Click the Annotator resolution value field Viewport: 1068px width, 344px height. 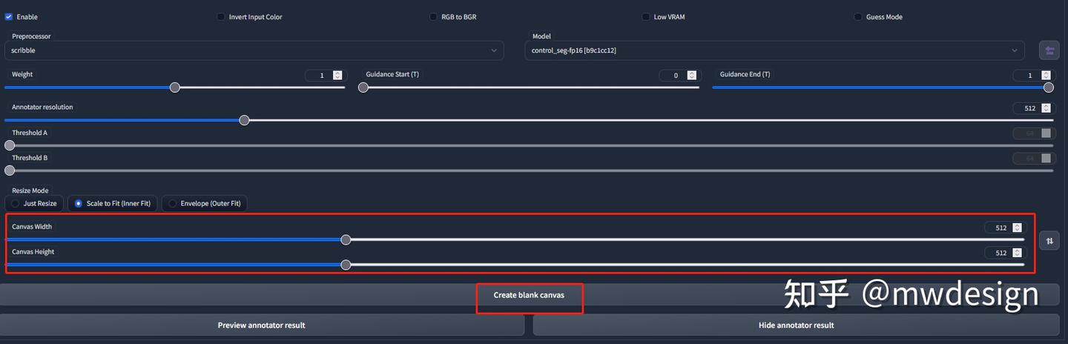(1032, 108)
